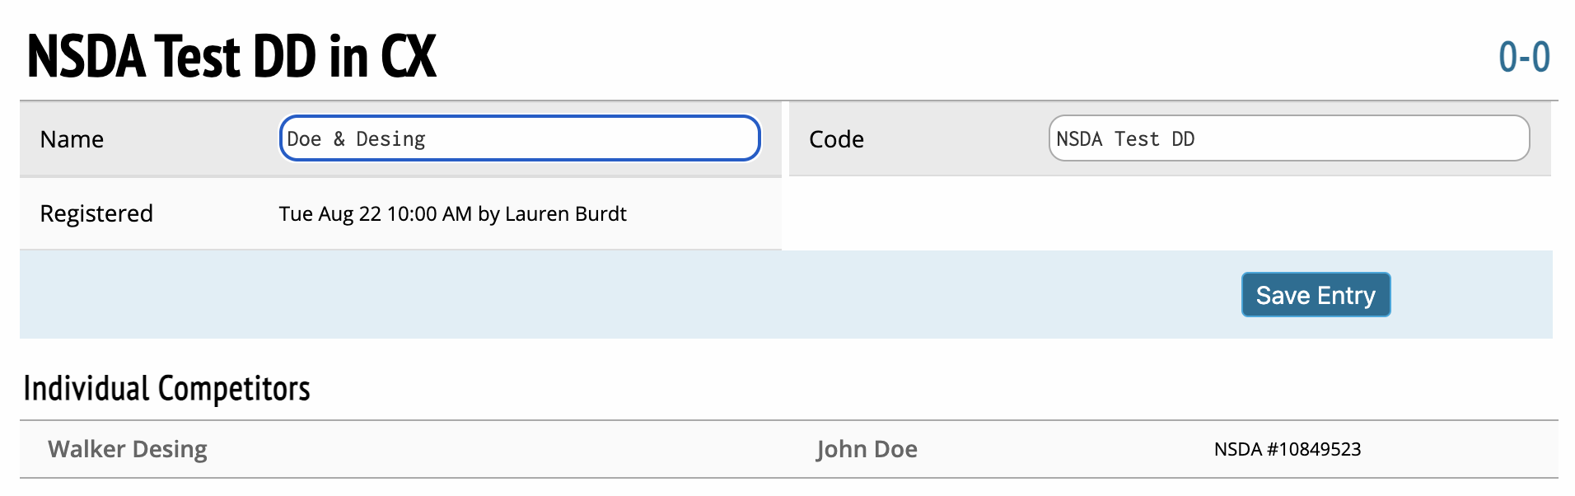Click the 0-0 record in header
Screen dimensions: 1575x496
click(1524, 58)
